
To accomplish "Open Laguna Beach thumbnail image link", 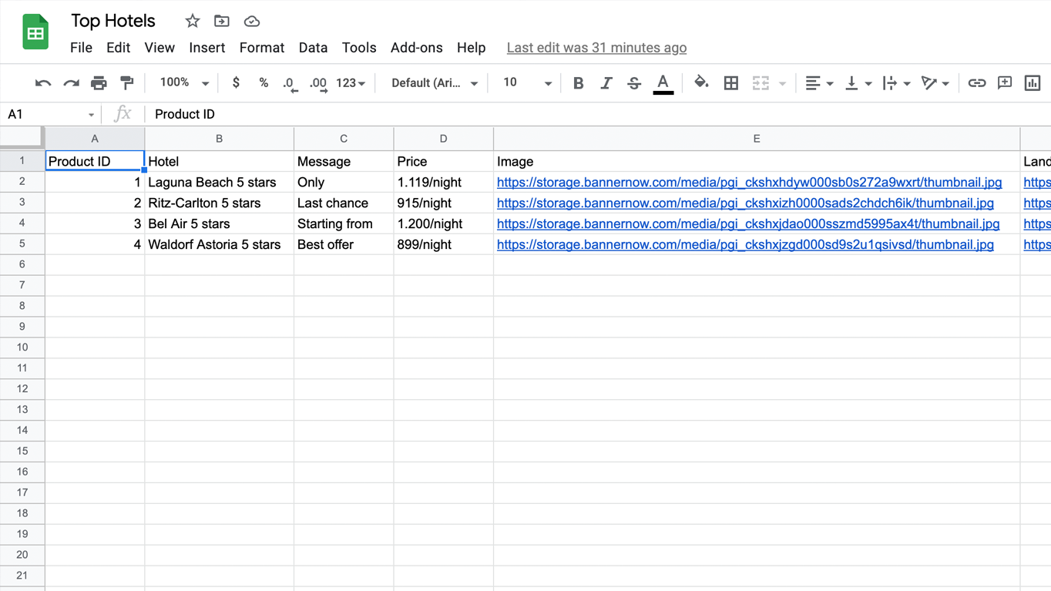I will tap(750, 183).
